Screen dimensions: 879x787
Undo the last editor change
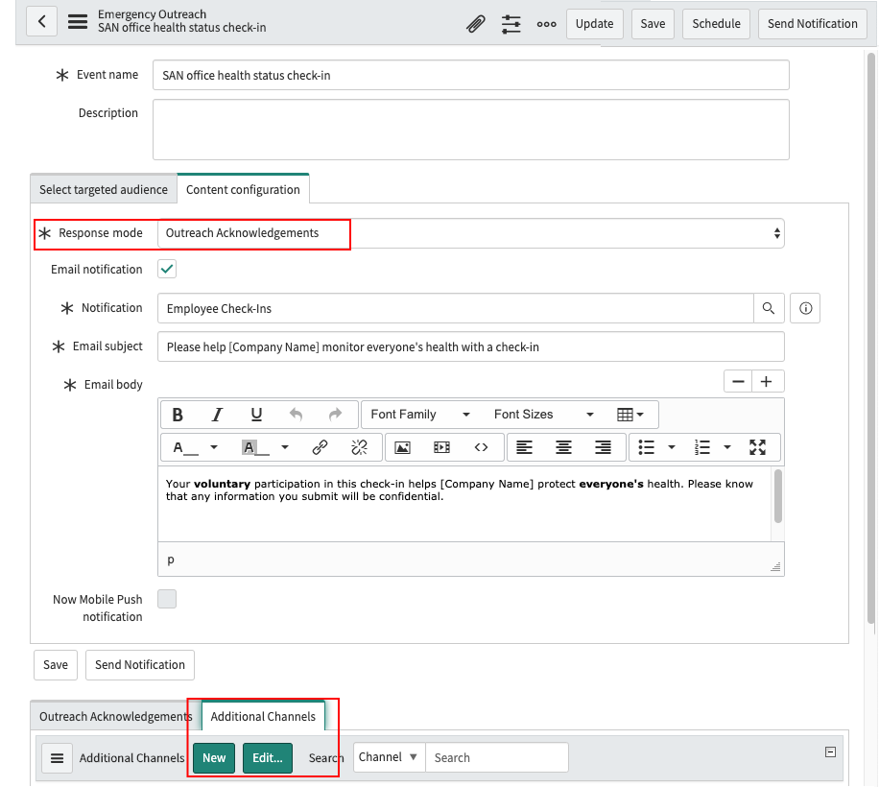pyautogui.click(x=296, y=415)
